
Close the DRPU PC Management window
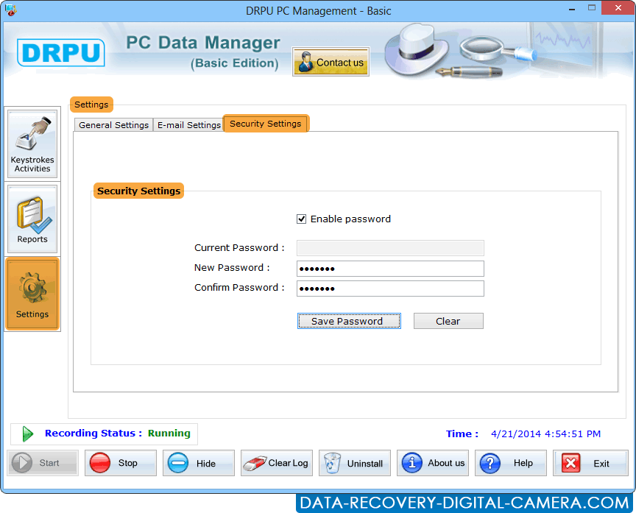618,8
